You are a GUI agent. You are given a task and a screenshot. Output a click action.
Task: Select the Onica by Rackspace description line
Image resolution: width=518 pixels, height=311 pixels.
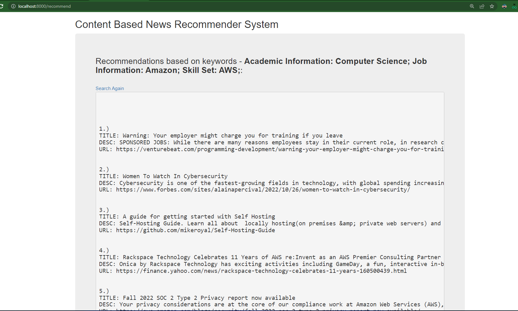271,264
